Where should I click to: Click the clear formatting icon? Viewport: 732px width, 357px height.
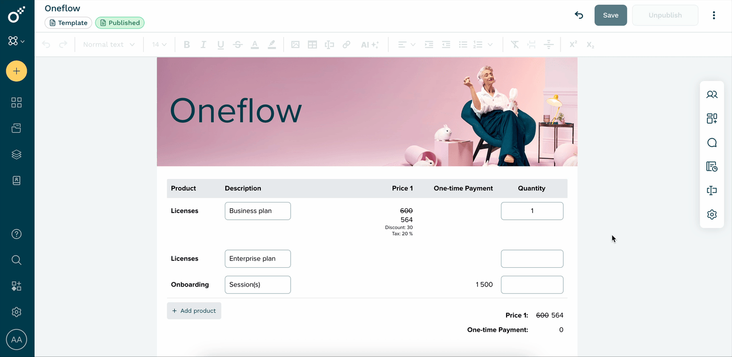click(x=514, y=44)
